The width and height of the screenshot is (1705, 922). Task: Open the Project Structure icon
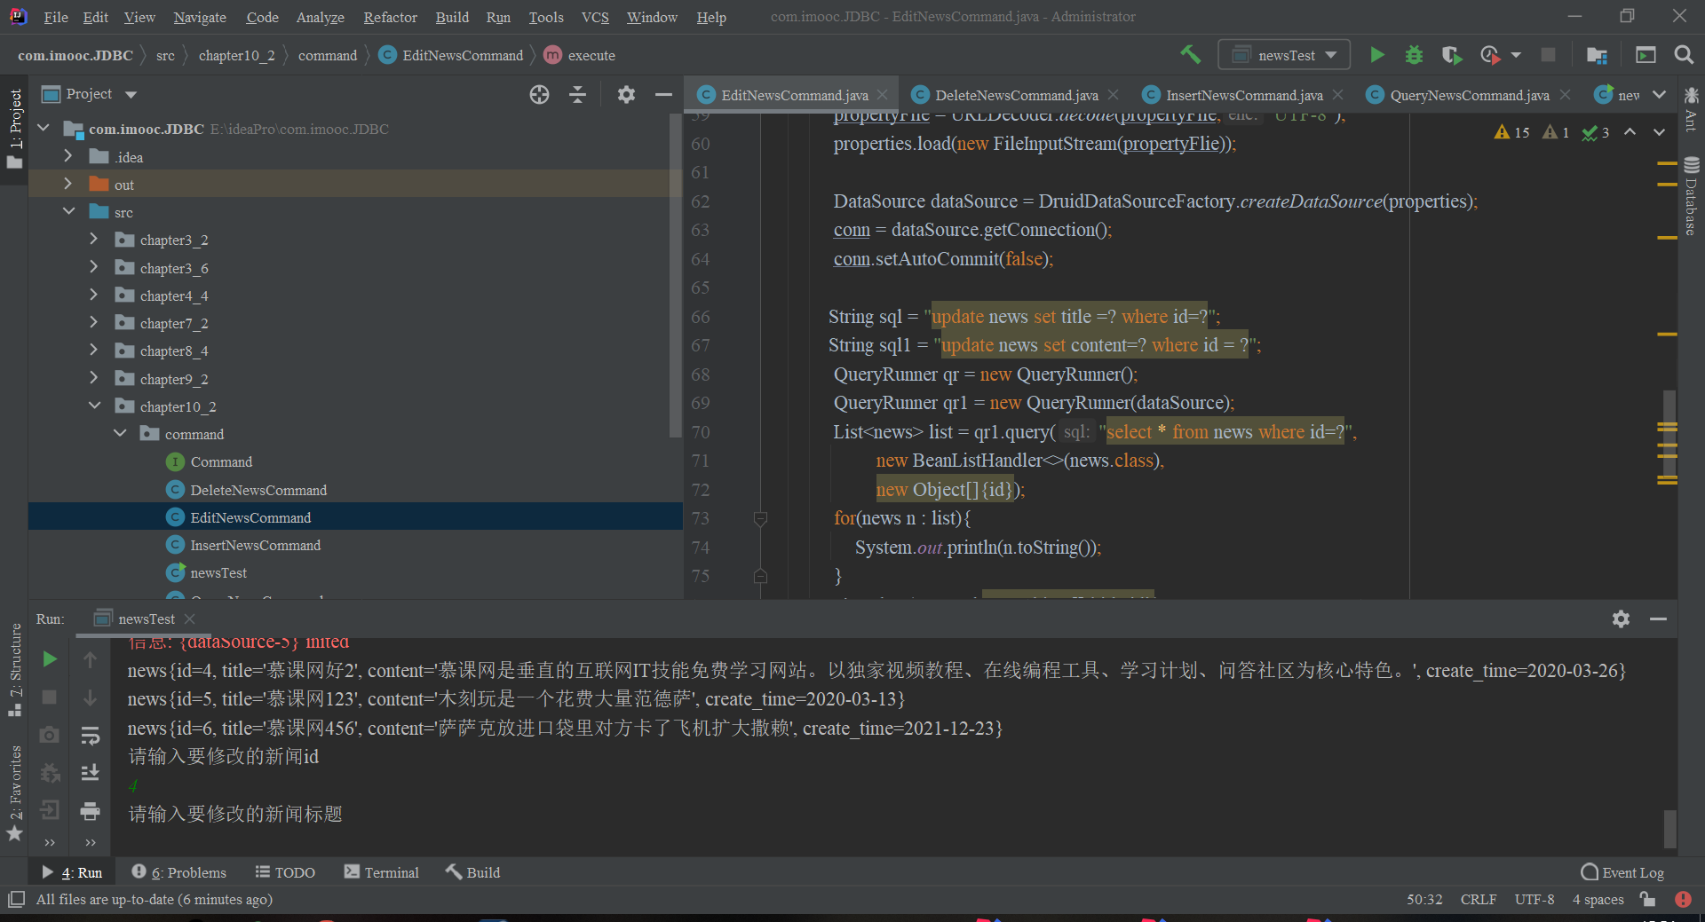[x=1597, y=55]
